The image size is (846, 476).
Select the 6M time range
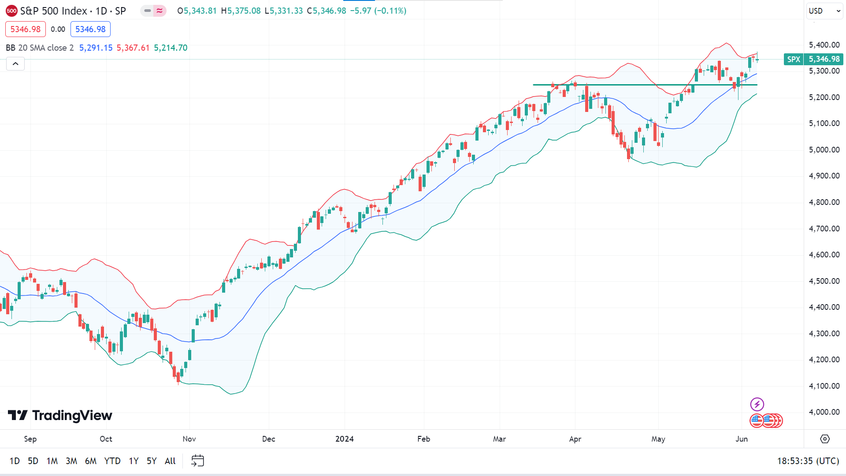(x=91, y=461)
